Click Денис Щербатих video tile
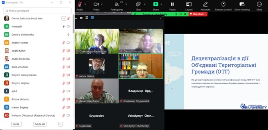 click(97, 91)
